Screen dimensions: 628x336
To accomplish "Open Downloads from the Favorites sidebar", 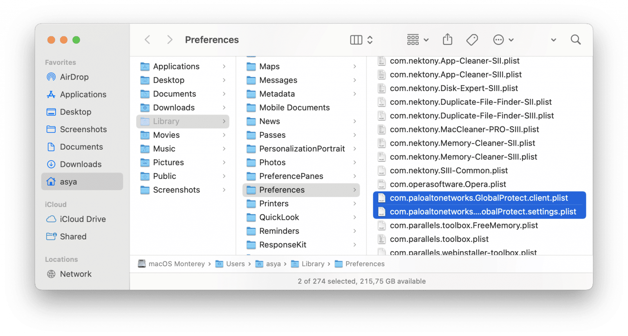I will [78, 164].
